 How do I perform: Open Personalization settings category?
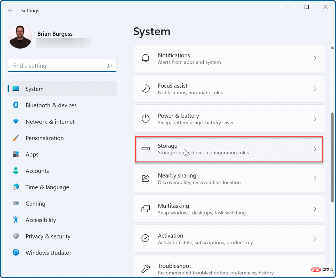click(x=62, y=138)
